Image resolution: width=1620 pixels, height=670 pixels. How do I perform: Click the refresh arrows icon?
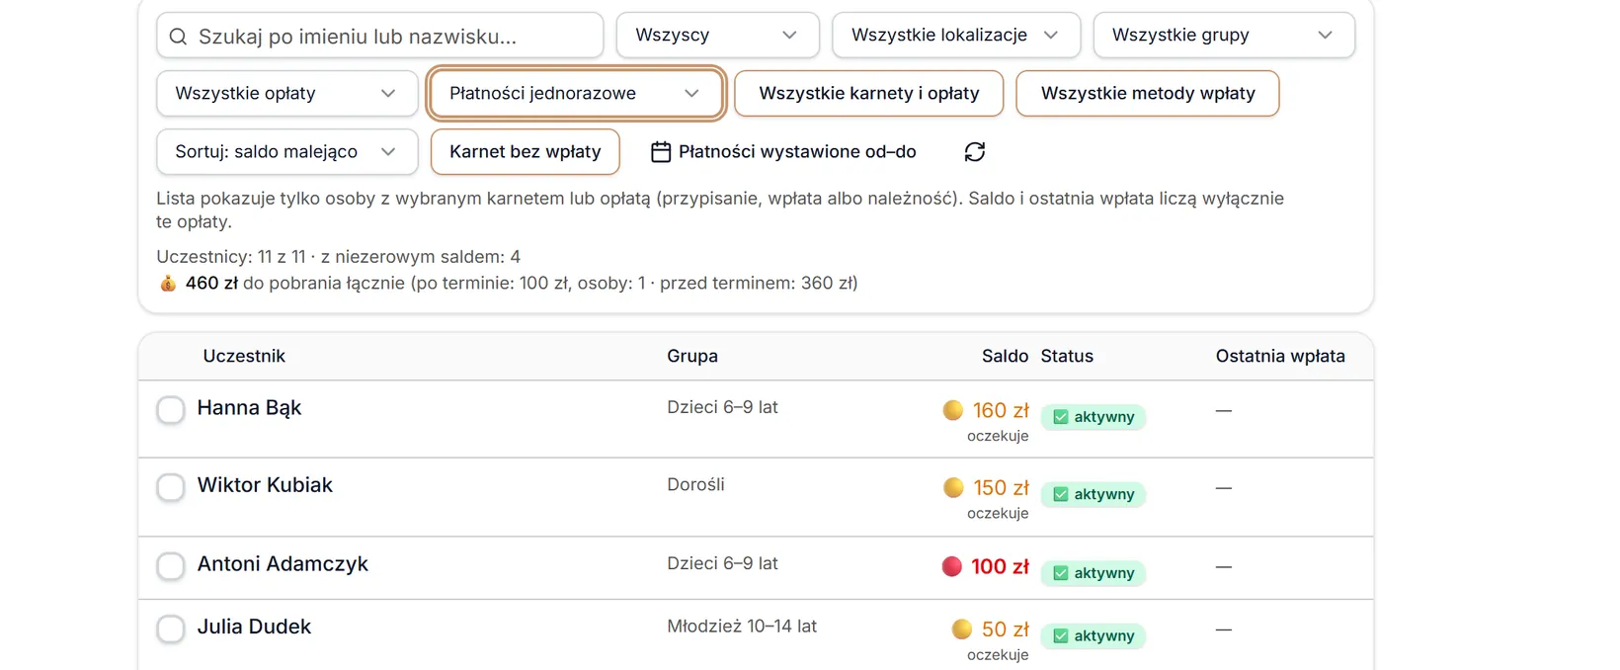coord(975,151)
